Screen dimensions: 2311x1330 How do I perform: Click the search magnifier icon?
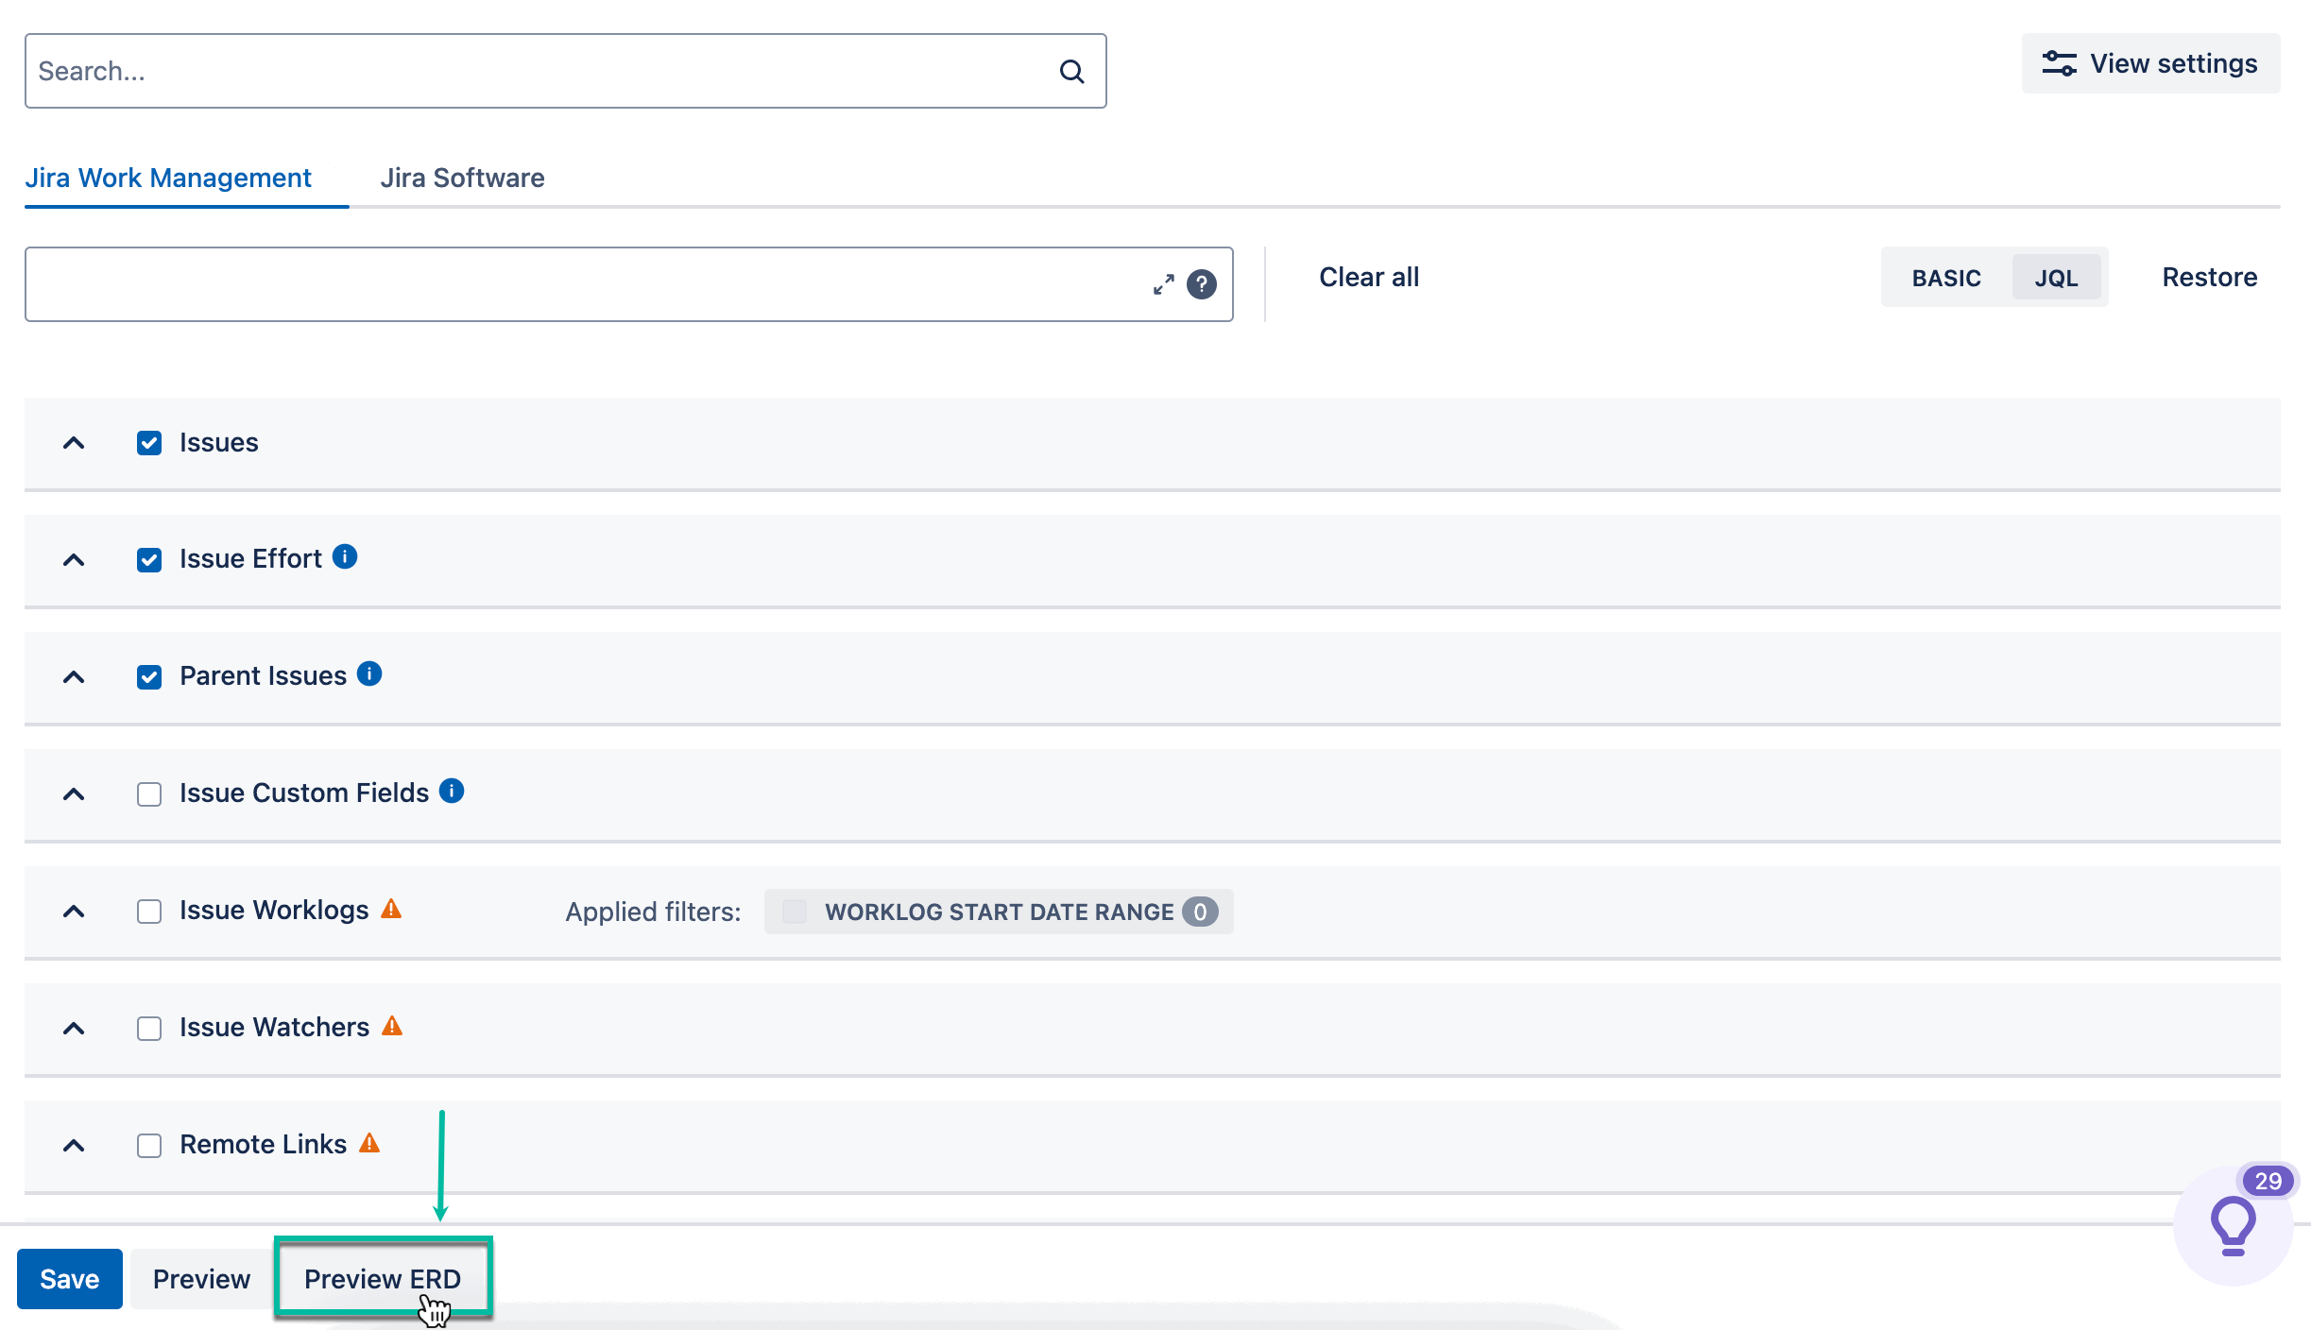pos(1071,70)
